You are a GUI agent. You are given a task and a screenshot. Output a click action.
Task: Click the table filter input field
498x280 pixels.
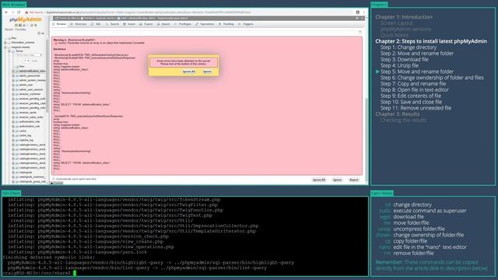tap(29, 55)
